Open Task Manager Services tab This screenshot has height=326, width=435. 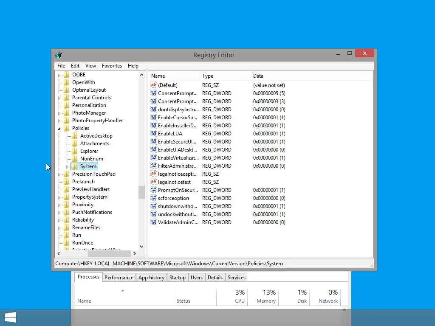(x=236, y=278)
